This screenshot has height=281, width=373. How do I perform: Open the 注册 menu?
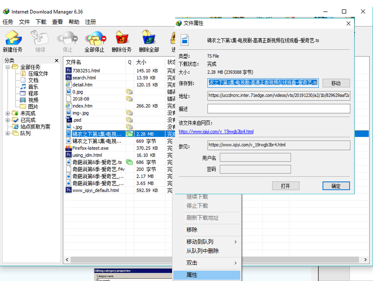(91, 22)
